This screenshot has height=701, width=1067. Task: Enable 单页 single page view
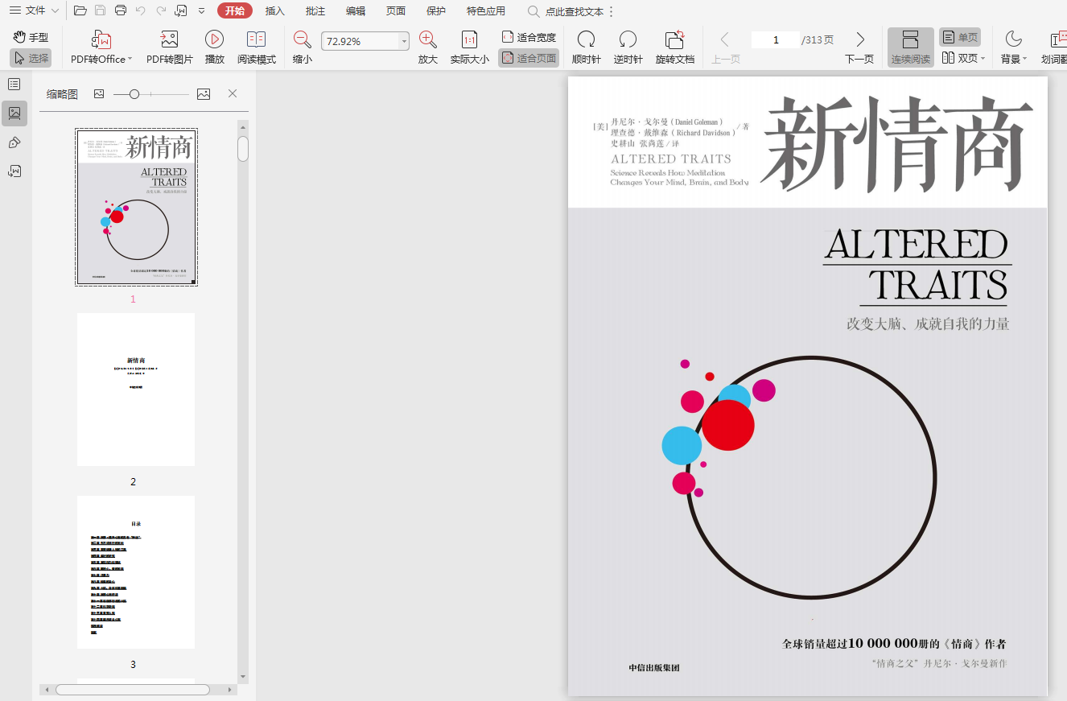tap(960, 38)
